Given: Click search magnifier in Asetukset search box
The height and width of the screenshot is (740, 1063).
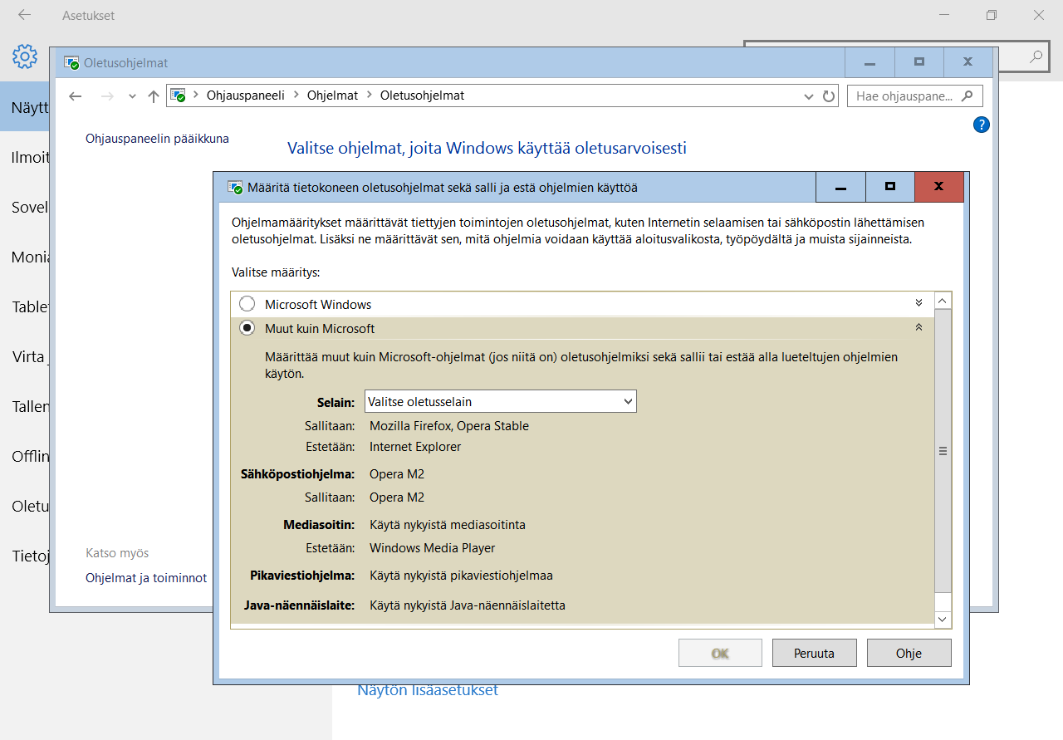Looking at the screenshot, I should point(1036,56).
